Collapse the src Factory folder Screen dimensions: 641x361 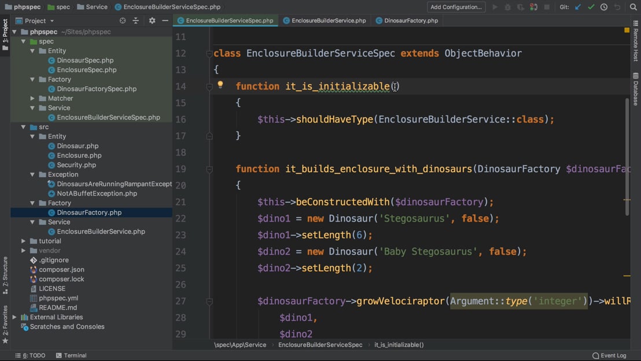[32, 203]
